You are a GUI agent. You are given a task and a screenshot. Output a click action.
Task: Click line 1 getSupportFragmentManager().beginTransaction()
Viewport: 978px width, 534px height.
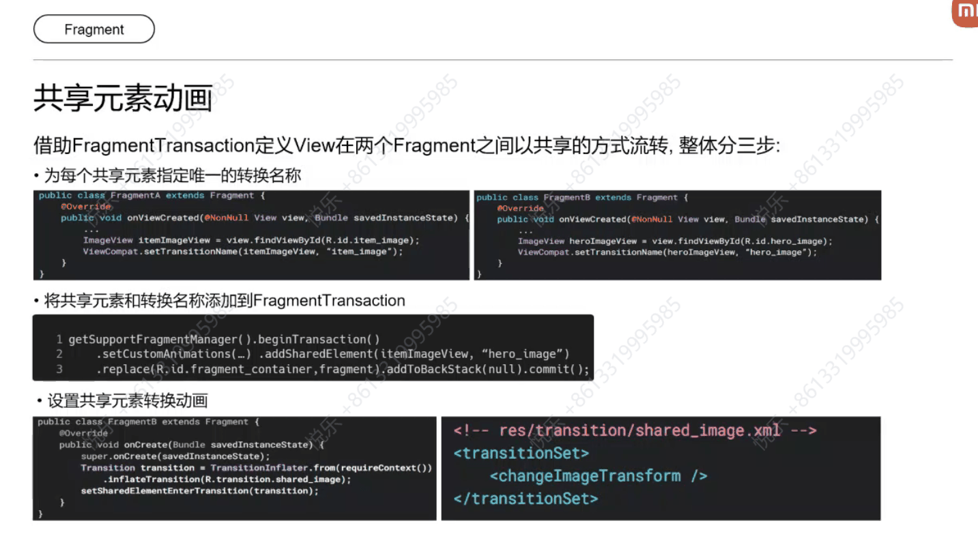pos(224,339)
